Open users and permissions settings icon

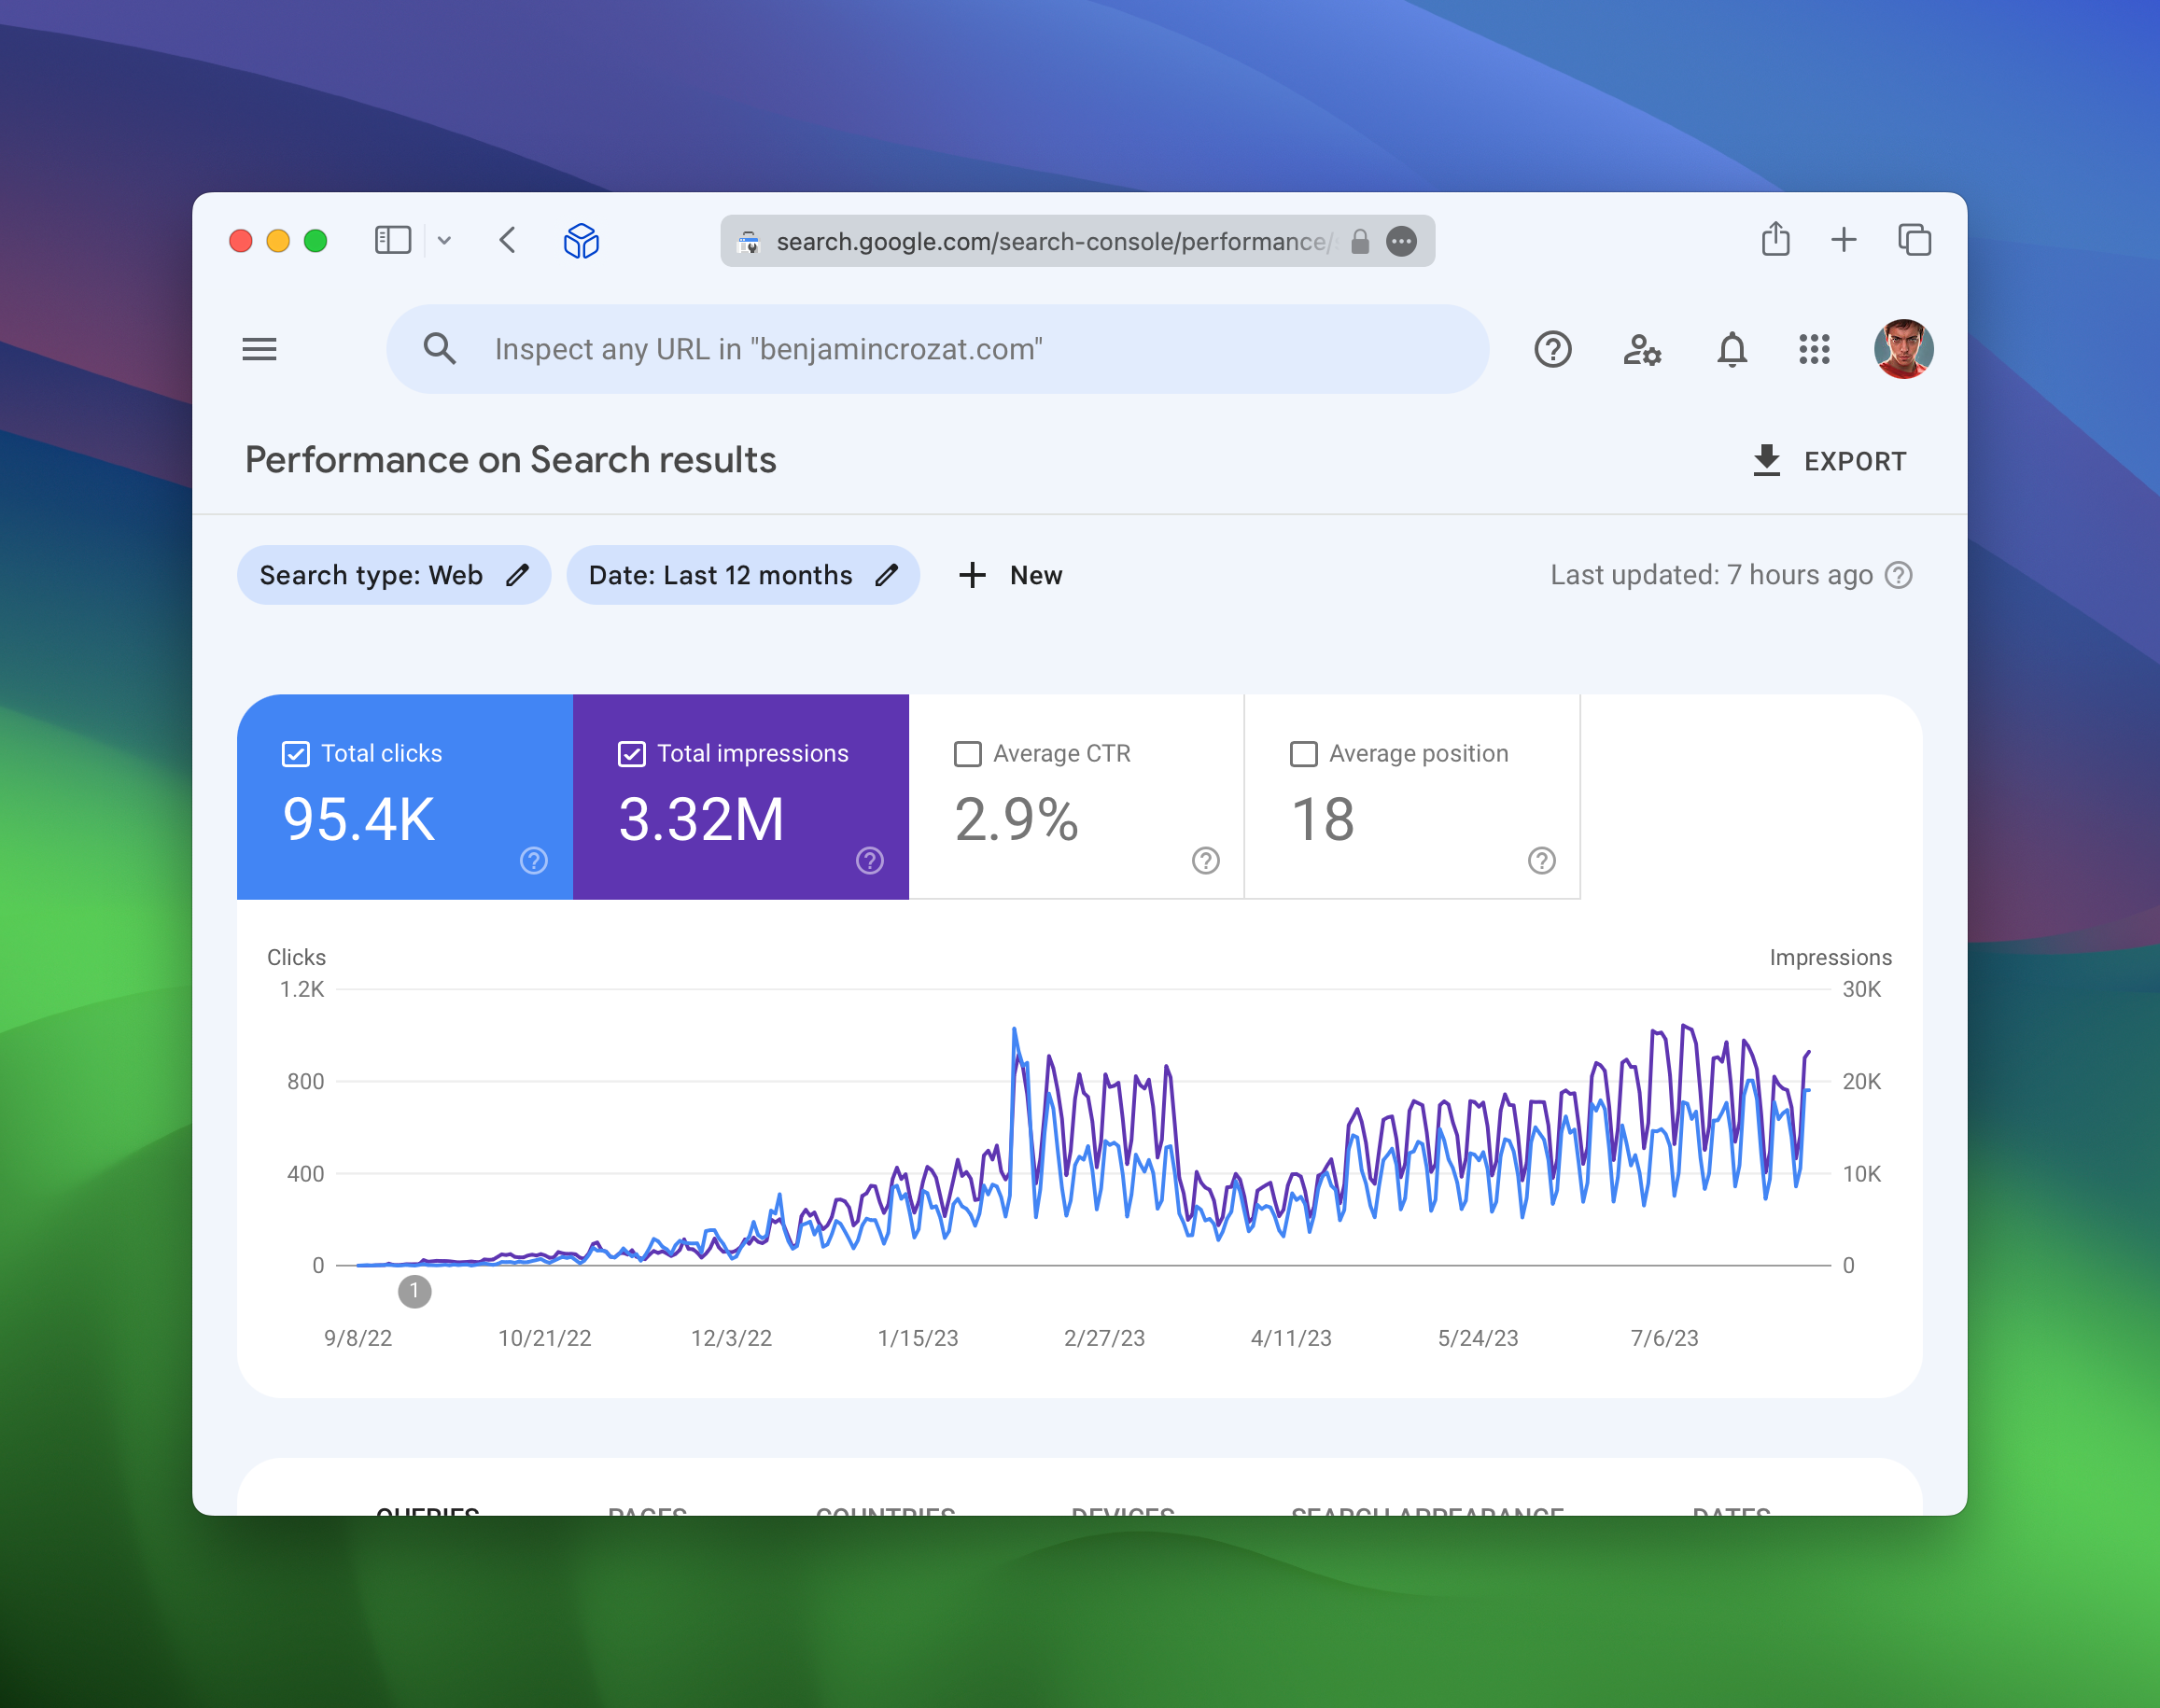(1642, 349)
